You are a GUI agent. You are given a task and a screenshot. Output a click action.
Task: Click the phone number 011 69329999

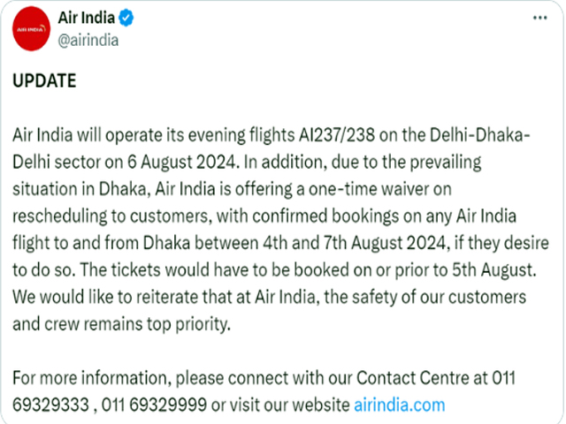pyautogui.click(x=154, y=405)
